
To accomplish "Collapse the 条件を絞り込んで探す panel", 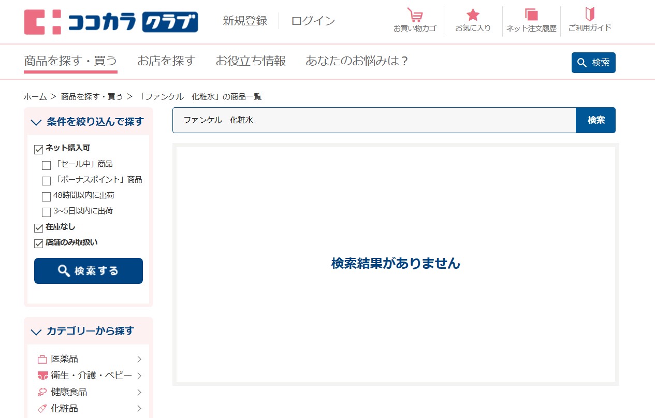I will 36,122.
